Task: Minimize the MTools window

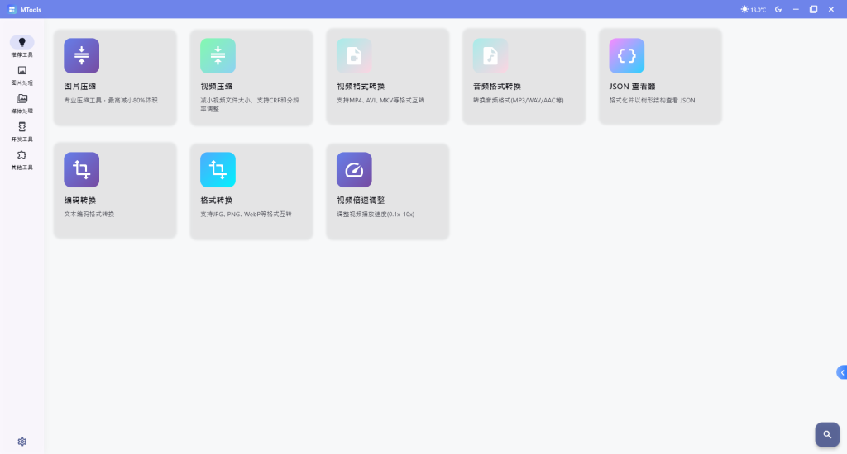Action: click(796, 9)
